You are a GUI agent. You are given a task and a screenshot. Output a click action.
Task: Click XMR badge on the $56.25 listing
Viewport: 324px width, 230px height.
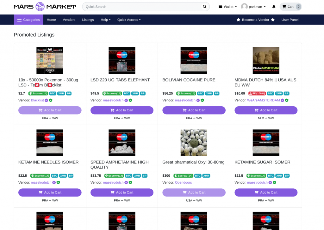209,93
